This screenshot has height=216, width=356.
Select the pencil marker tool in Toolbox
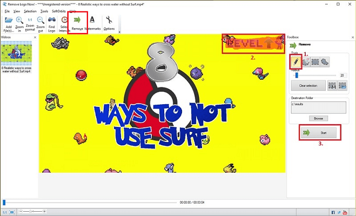pyautogui.click(x=297, y=62)
